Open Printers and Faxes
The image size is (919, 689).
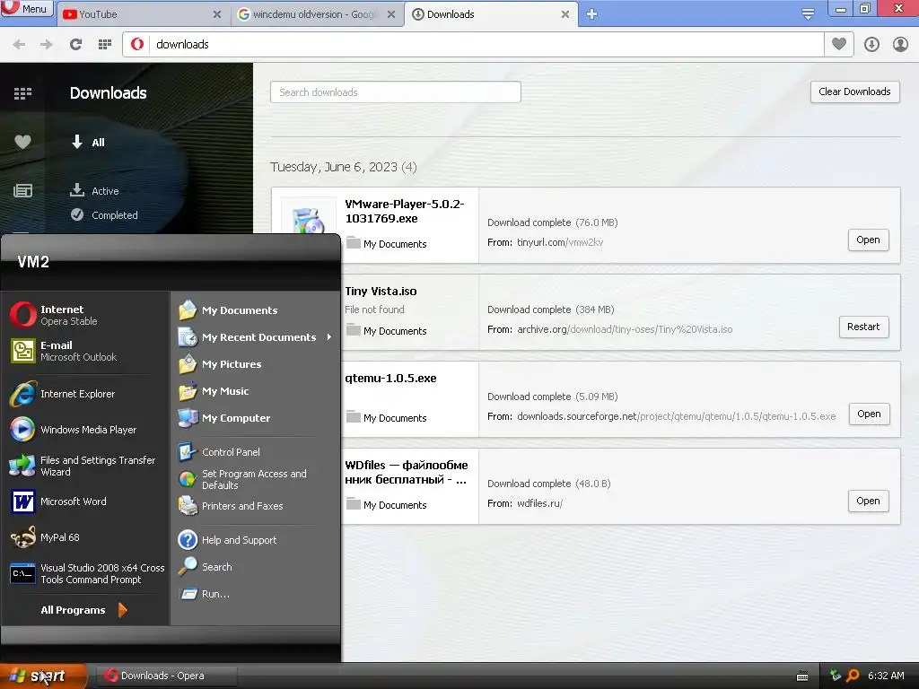click(255, 506)
